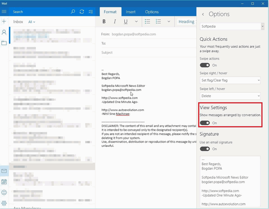The height and width of the screenshot is (209, 269).
Task: Open the Heading 1 style selector
Action: click(187, 21)
